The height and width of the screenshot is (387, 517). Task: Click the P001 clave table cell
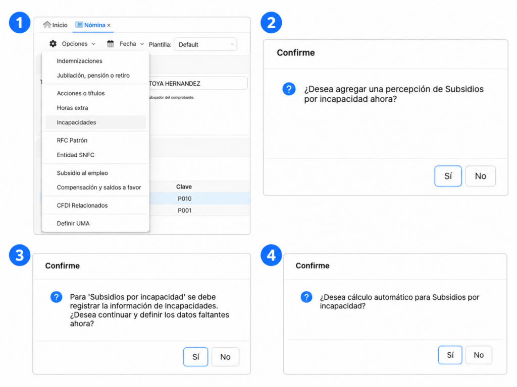(185, 210)
